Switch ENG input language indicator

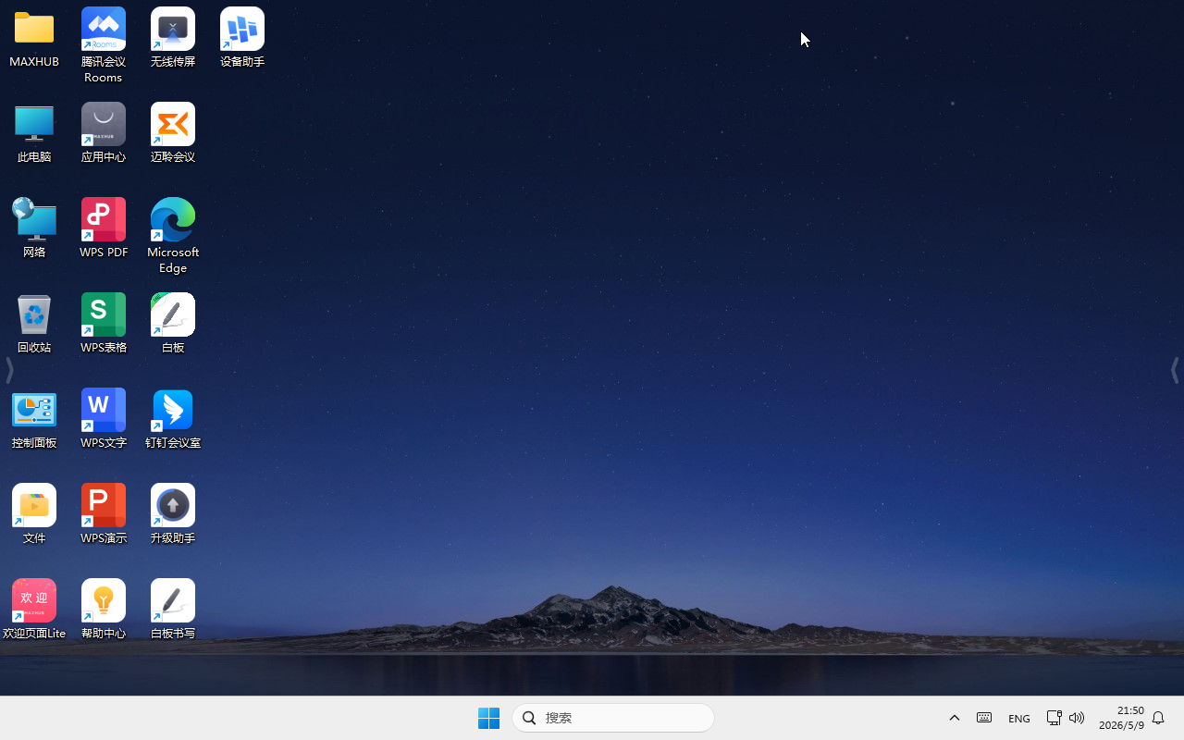(x=1019, y=719)
